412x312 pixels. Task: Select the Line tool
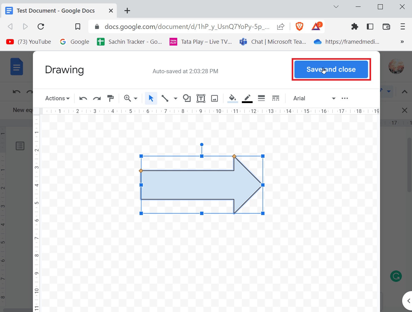coord(165,98)
